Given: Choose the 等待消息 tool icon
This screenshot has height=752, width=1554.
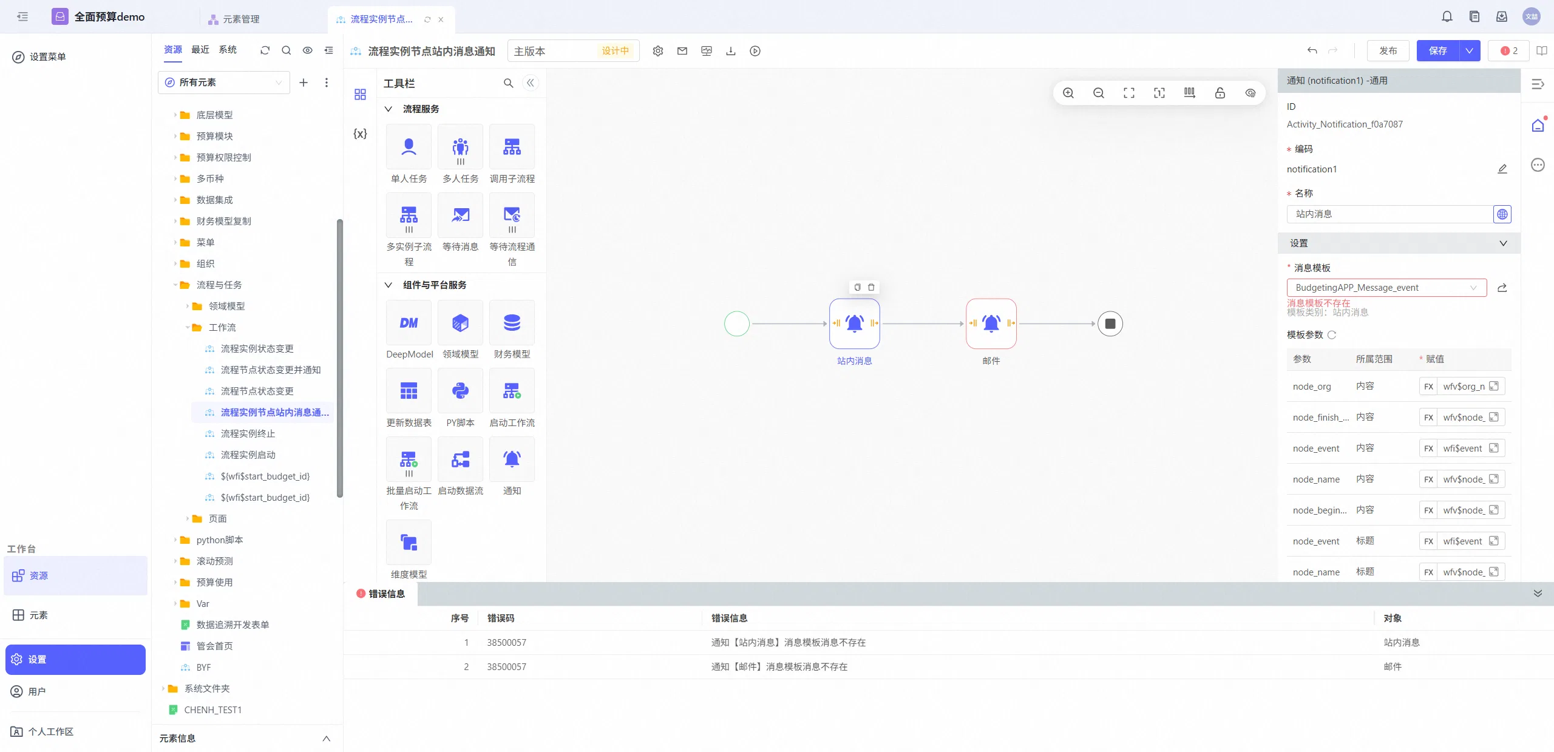Looking at the screenshot, I should coord(460,215).
